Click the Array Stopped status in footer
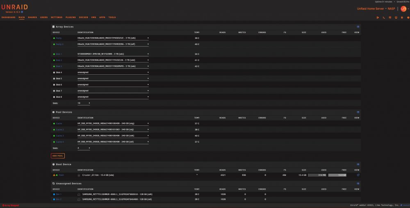 [x=11, y=206]
